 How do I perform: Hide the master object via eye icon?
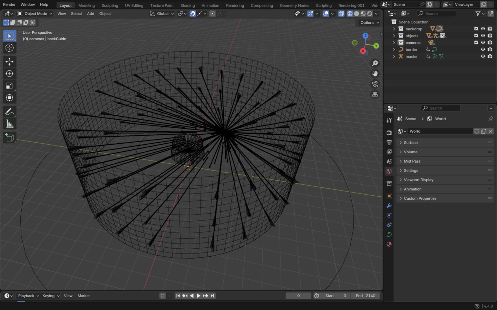483,56
